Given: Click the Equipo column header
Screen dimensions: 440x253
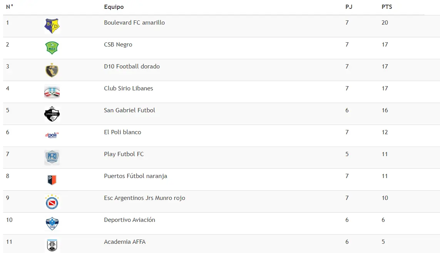Looking at the screenshot, I should click(x=114, y=7).
